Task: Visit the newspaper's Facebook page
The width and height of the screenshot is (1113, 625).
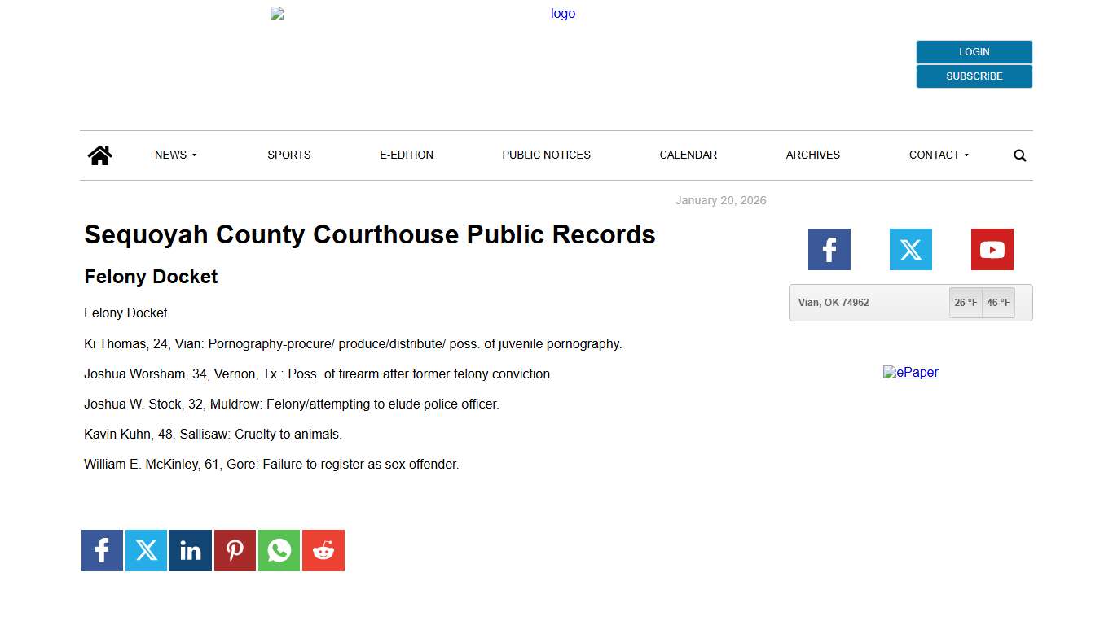Action: click(829, 249)
